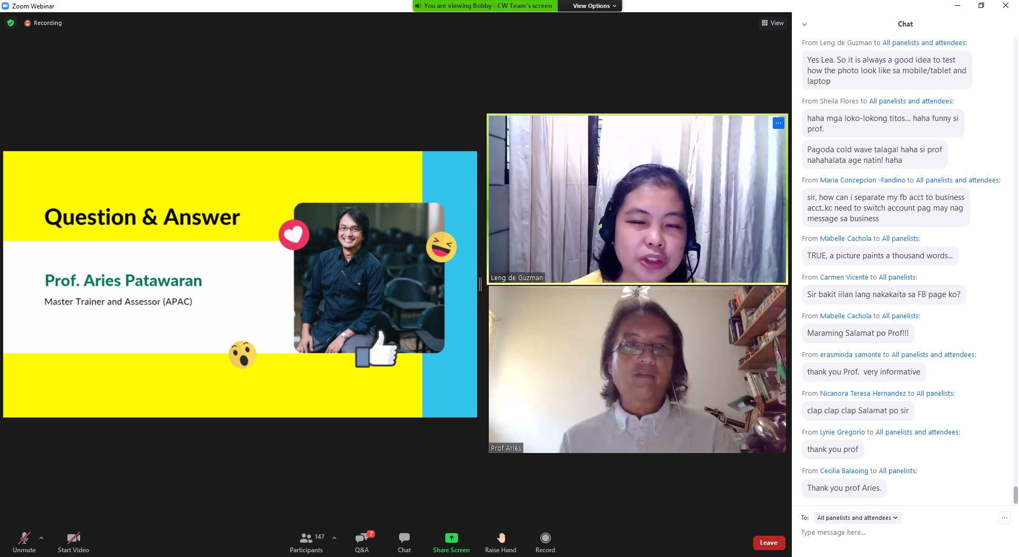This screenshot has height=557, width=1019.
Task: Open chat more options ellipsis button
Action: [x=1004, y=518]
